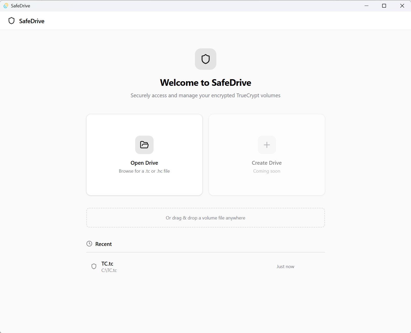Select the Create Drive card label
The width and height of the screenshot is (411, 333).
[267, 163]
